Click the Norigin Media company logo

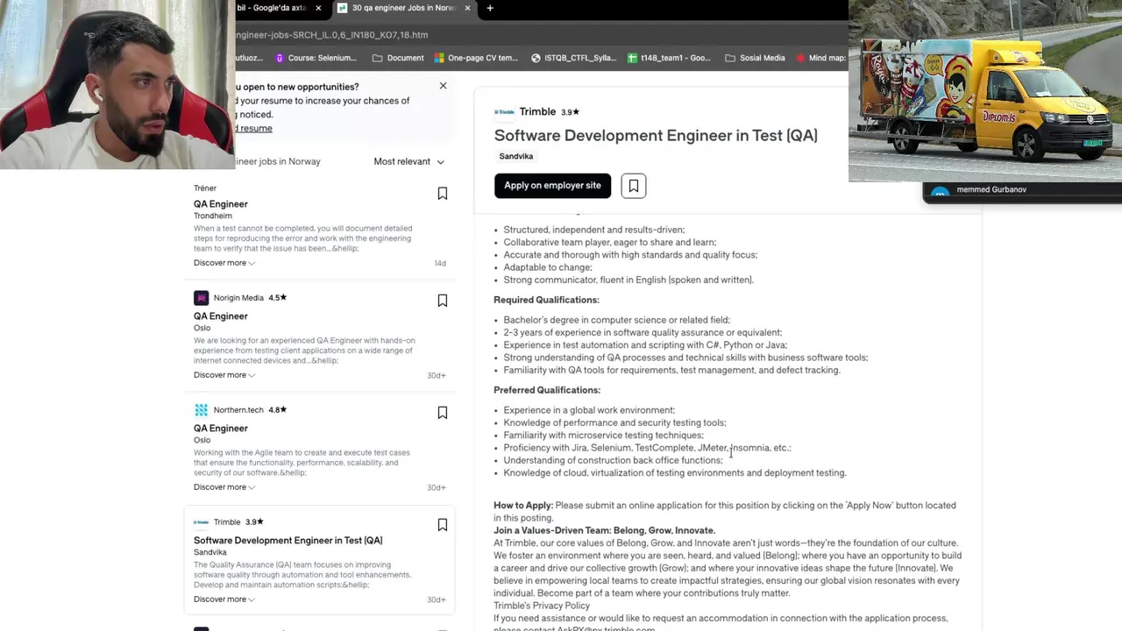tap(201, 298)
